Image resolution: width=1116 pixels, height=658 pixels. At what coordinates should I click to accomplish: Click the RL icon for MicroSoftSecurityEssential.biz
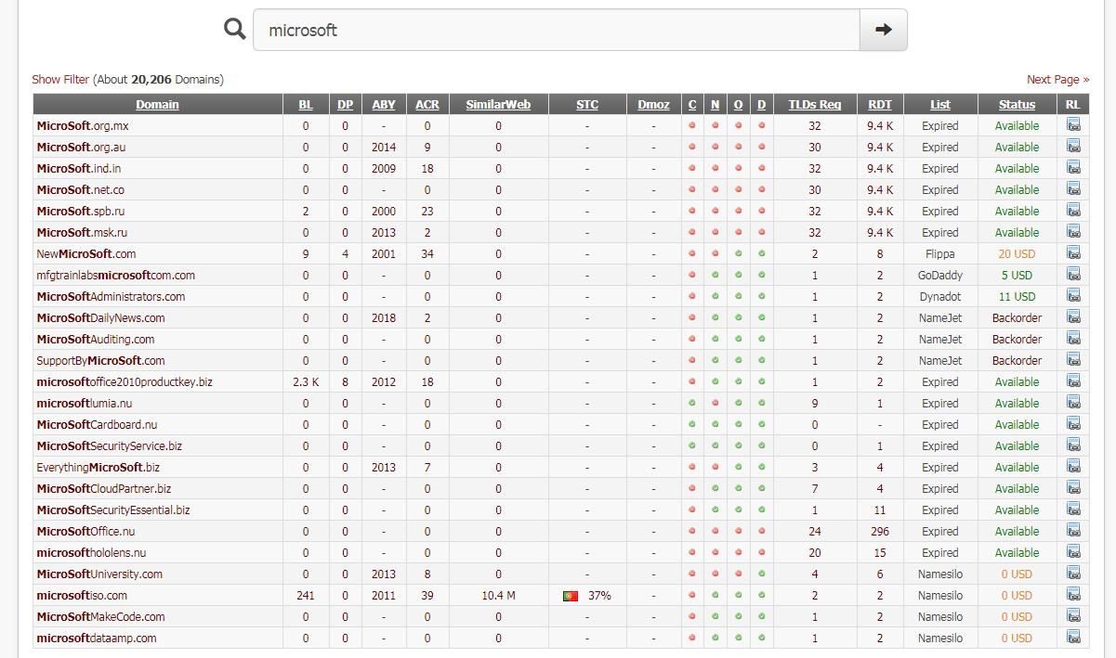pos(1073,510)
